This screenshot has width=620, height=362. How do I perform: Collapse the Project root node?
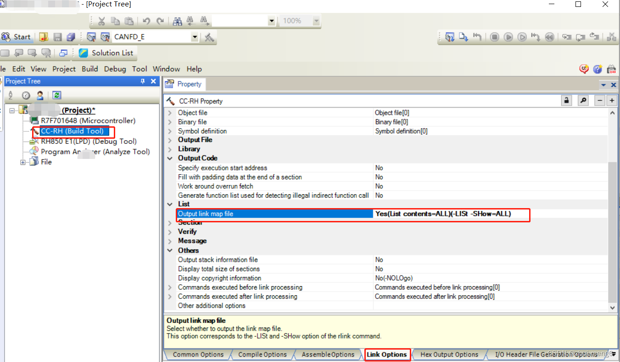pos(12,110)
